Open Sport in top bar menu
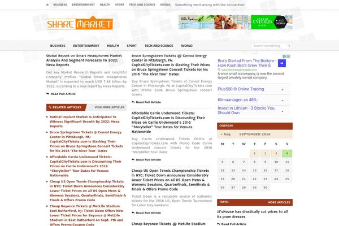Screen dimensions: 339x226 point(120,5)
